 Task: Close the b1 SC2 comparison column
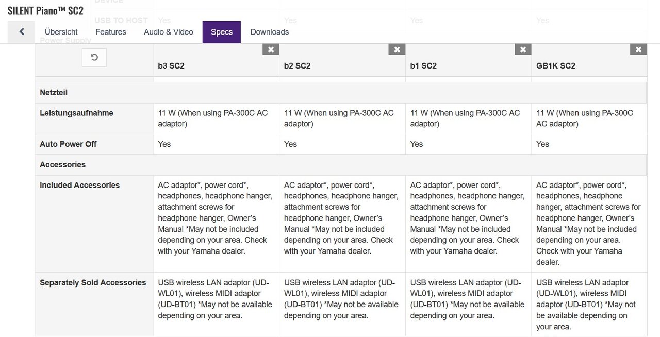(523, 49)
